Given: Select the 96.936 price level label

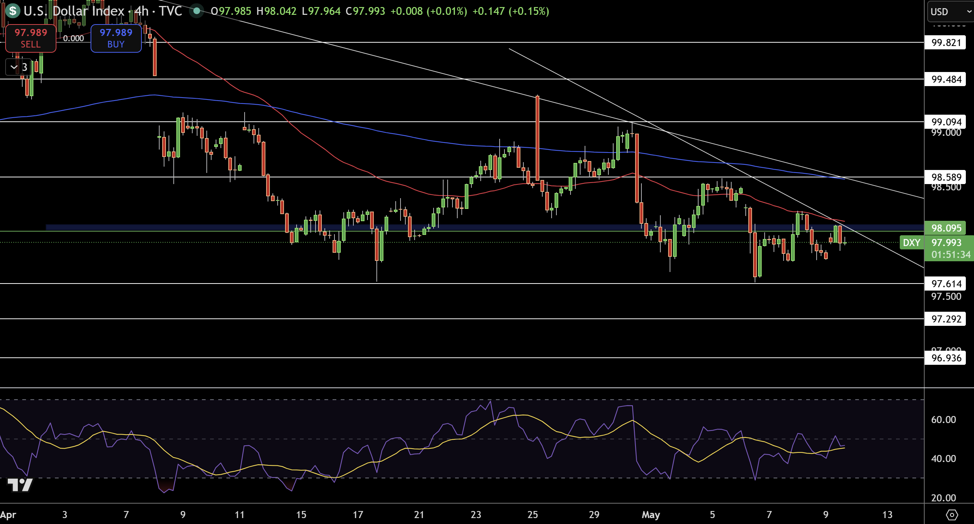Looking at the screenshot, I should pos(945,358).
